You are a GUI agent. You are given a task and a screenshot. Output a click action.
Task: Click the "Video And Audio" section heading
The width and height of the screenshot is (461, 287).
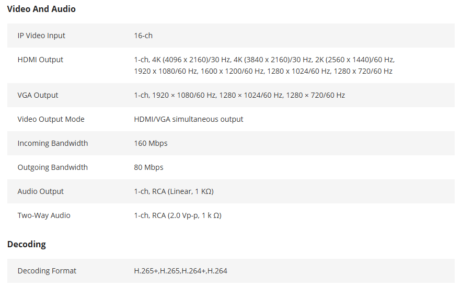[41, 9]
